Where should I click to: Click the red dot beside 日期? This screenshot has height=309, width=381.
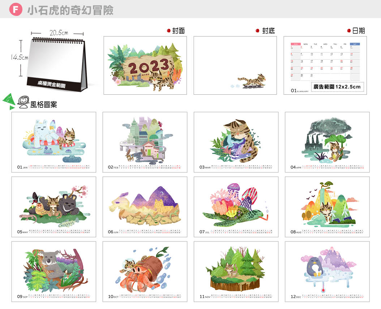click(349, 31)
